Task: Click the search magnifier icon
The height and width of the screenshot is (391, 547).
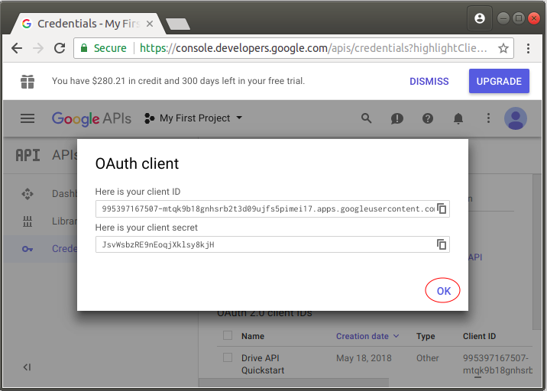Action: coord(366,118)
